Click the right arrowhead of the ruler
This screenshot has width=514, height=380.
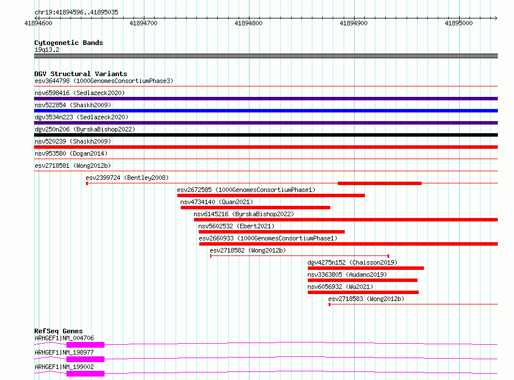point(496,18)
